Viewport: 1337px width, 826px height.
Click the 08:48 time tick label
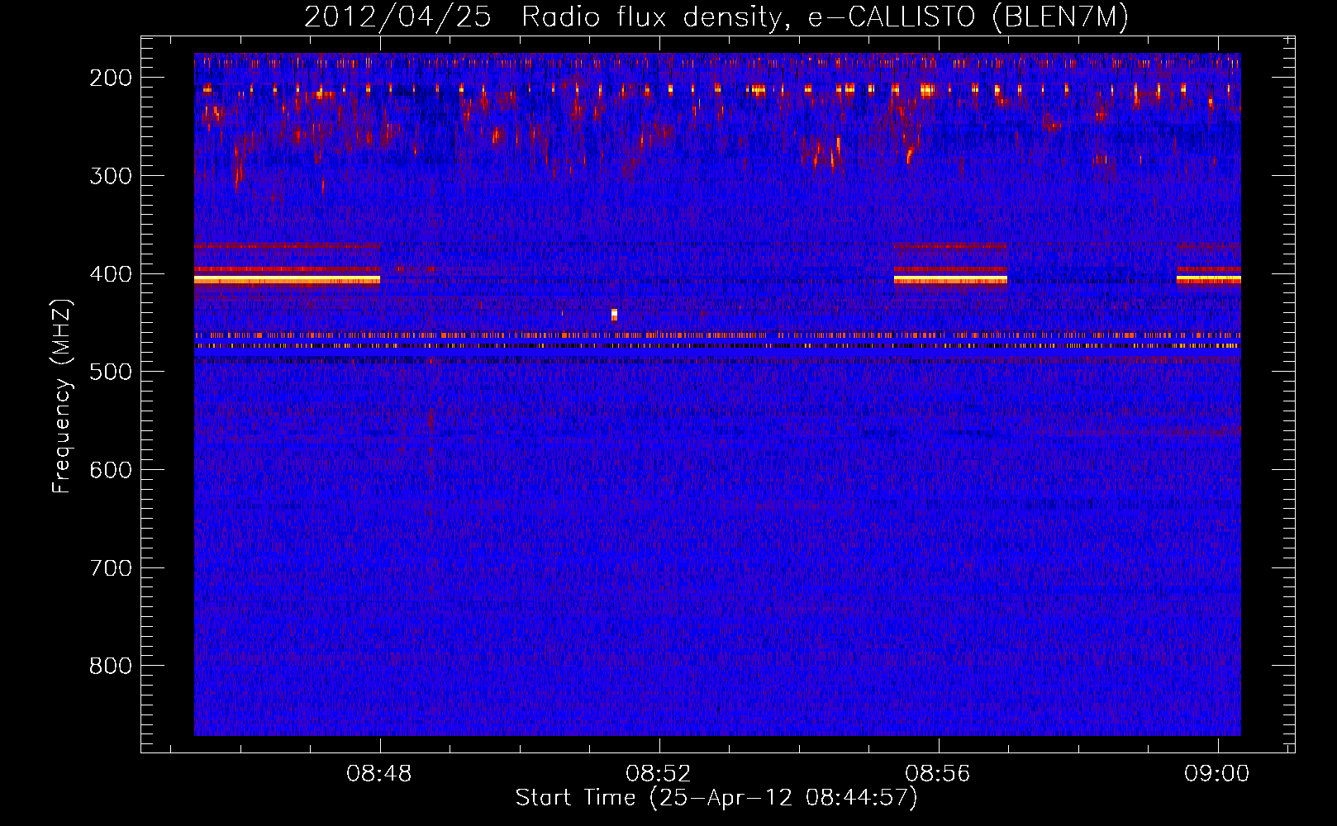[379, 774]
